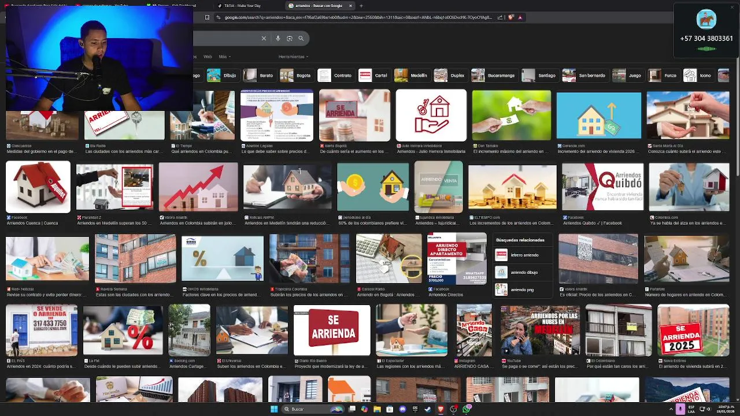
Task: Submit search with the magnifier icon
Action: [301, 38]
